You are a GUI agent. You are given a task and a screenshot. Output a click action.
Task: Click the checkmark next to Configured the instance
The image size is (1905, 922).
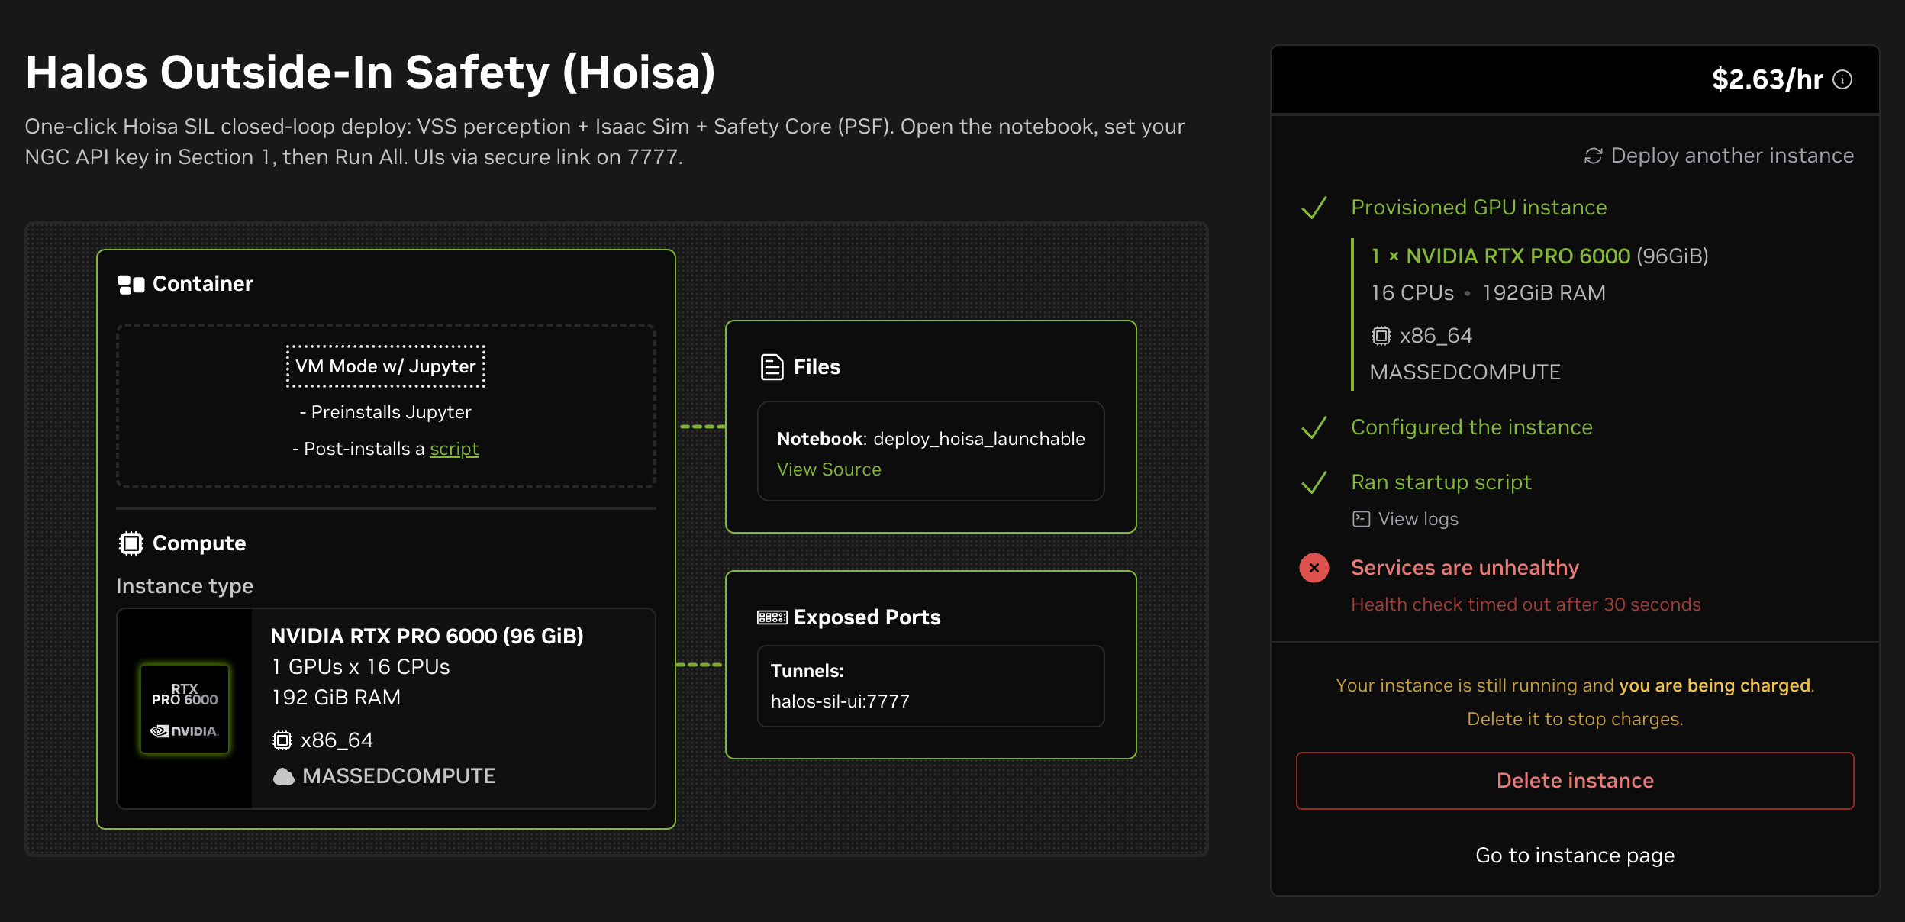[x=1314, y=427]
